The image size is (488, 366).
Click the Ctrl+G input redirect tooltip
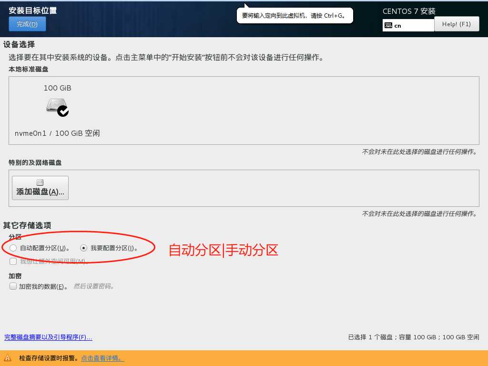295,16
